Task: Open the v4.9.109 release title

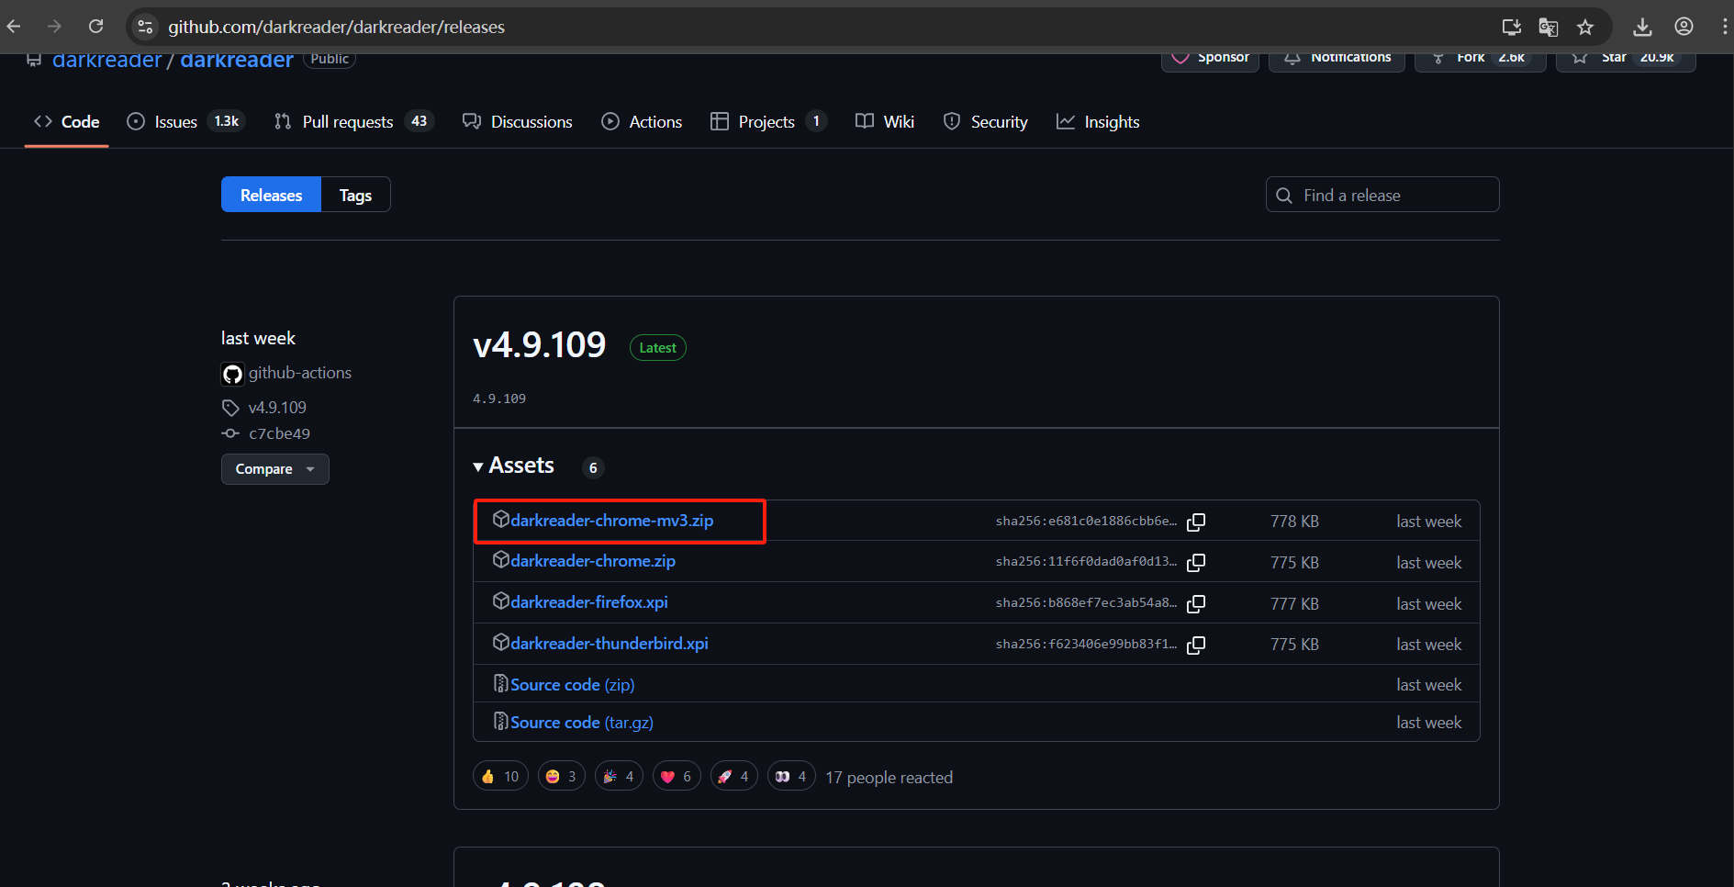Action: coord(540,345)
